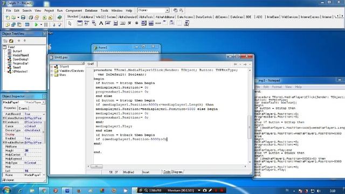The image size is (345, 194).
Task: Pick the RadioButton component icon
Action: tap(136, 23)
